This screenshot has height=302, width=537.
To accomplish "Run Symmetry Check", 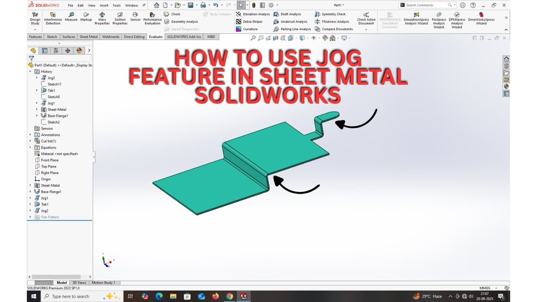I will point(330,14).
